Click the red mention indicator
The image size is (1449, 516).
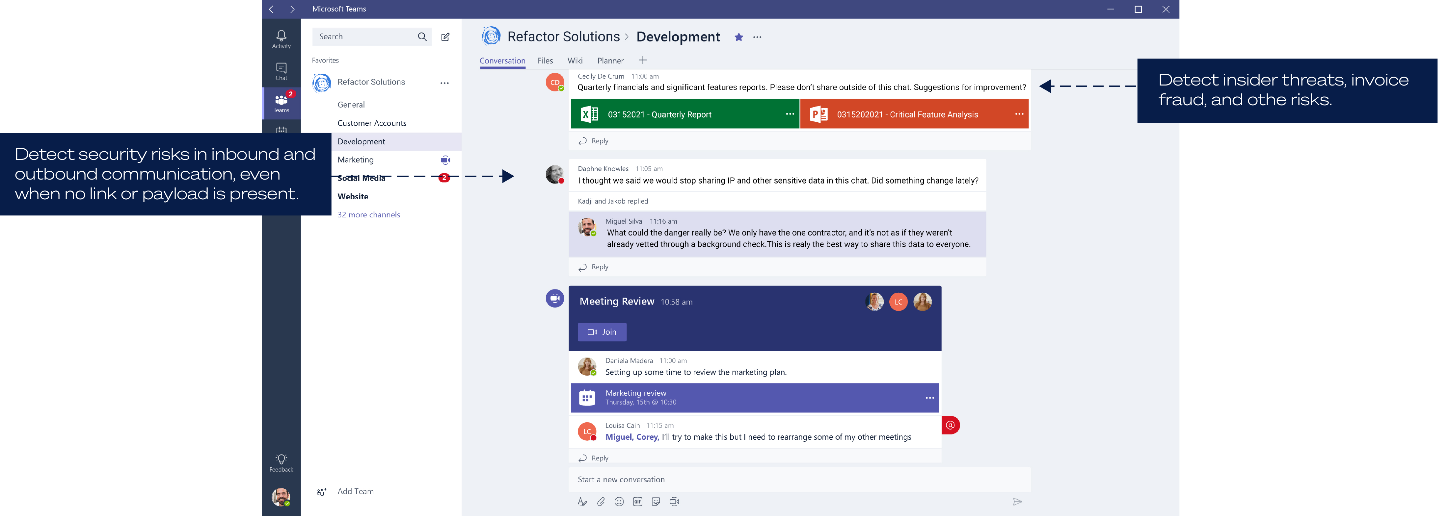click(950, 426)
